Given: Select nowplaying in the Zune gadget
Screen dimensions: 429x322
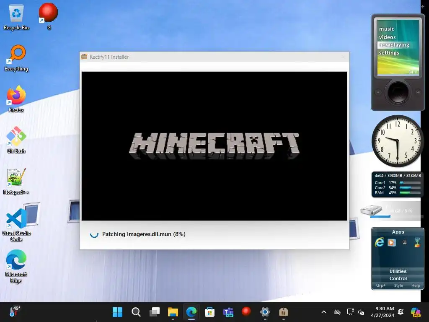Looking at the screenshot, I should [x=394, y=45].
